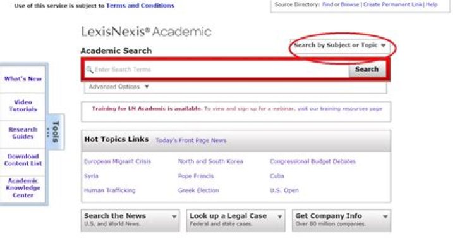Expand Advanced Options

click(x=118, y=87)
